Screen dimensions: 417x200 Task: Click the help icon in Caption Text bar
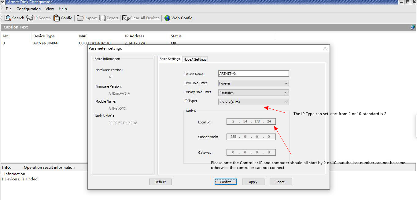pos(412,27)
